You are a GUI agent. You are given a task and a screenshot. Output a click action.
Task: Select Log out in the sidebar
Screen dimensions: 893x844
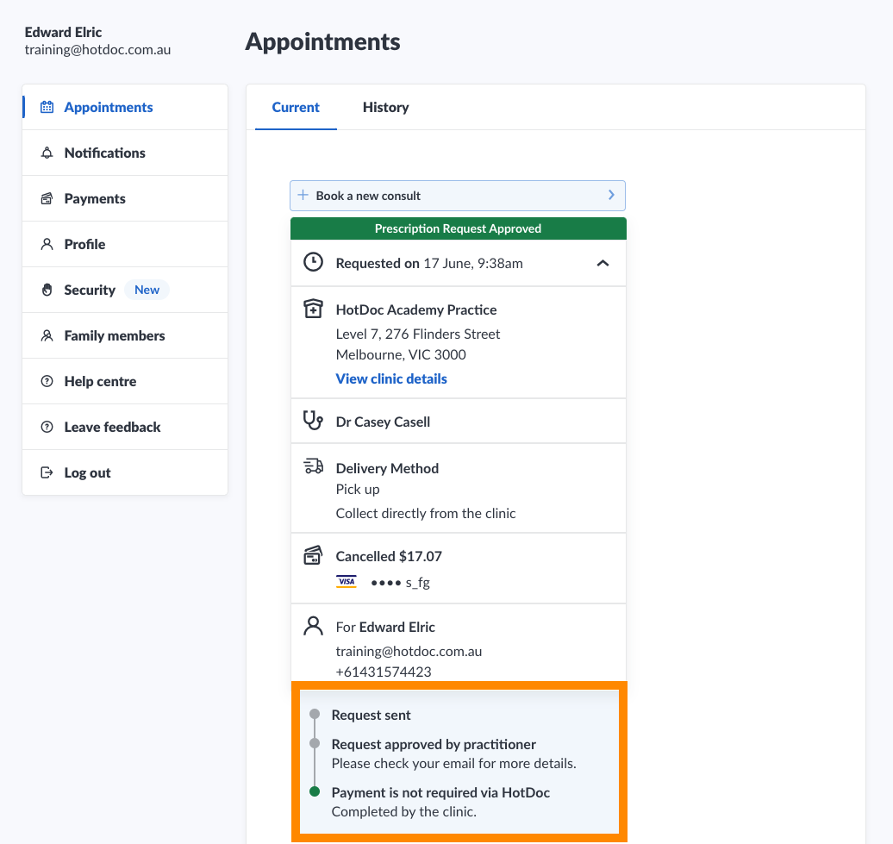click(x=125, y=472)
